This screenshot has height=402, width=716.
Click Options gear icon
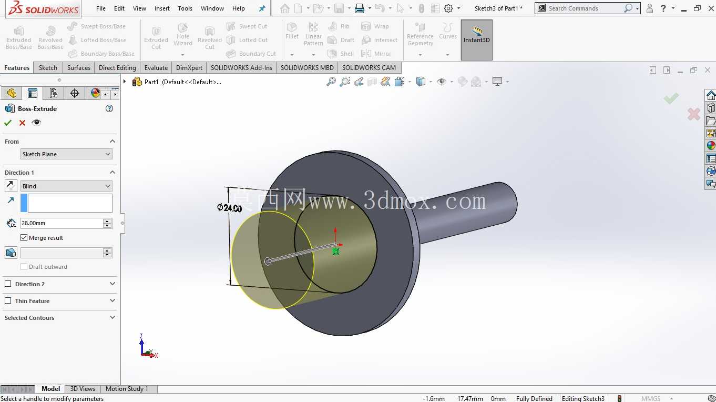pyautogui.click(x=448, y=8)
